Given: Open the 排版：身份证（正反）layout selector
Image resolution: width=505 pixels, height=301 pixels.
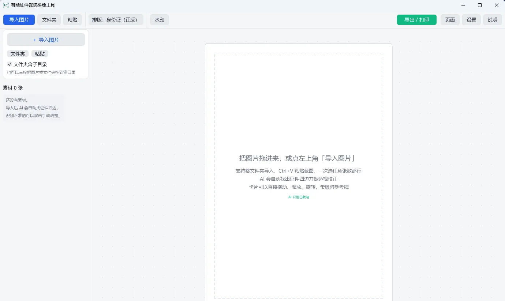Looking at the screenshot, I should pyautogui.click(x=116, y=20).
